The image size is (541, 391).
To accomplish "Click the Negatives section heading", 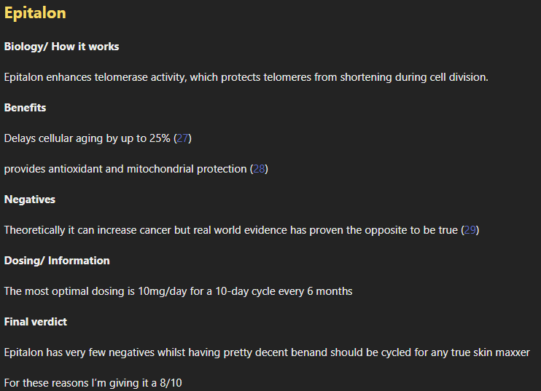I will [x=29, y=200].
